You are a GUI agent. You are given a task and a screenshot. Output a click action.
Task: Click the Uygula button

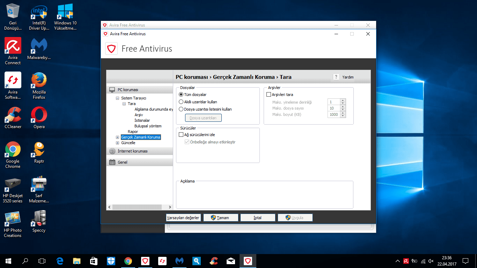tap(295, 218)
